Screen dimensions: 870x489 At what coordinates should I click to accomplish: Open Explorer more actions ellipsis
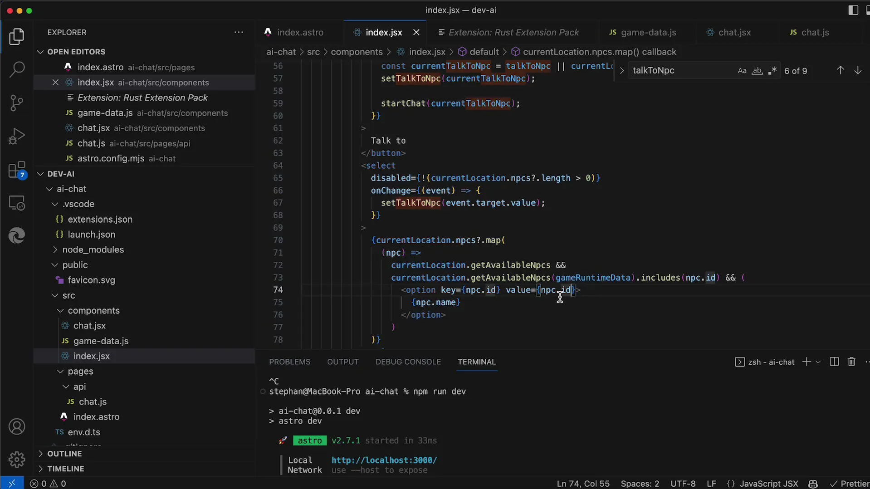239,32
